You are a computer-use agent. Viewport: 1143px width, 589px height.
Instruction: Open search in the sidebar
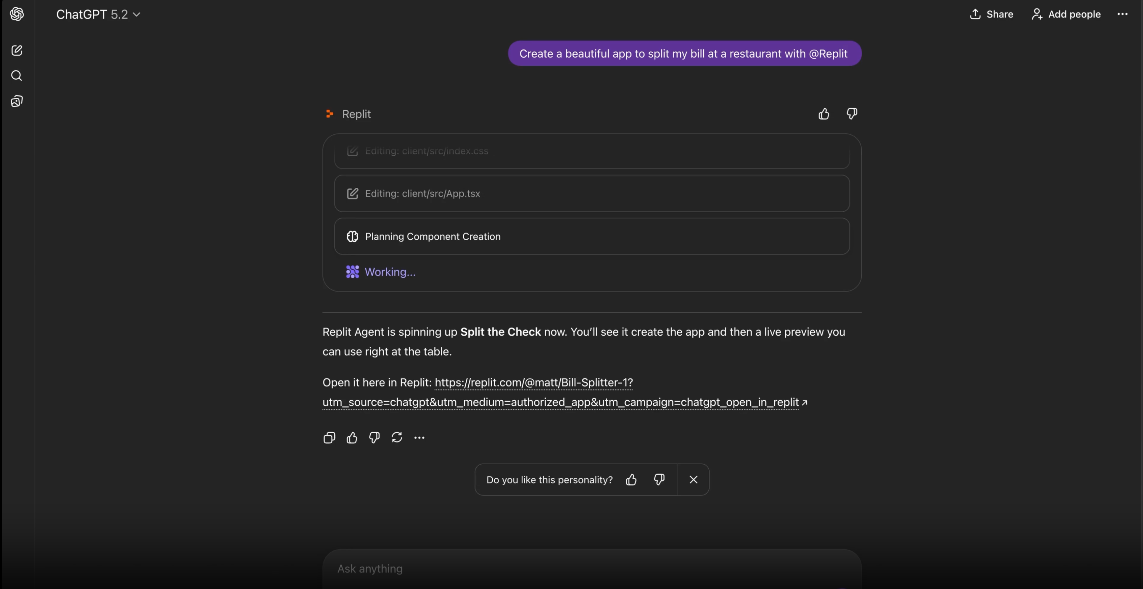17,75
